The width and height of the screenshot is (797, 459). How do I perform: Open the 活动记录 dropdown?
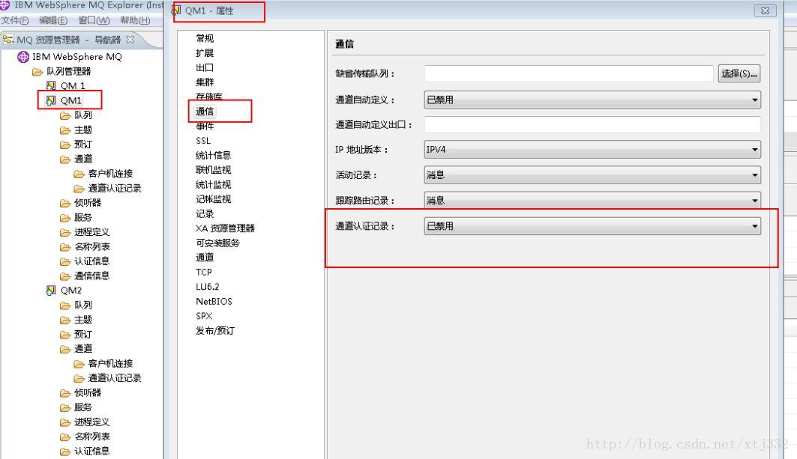(x=592, y=175)
